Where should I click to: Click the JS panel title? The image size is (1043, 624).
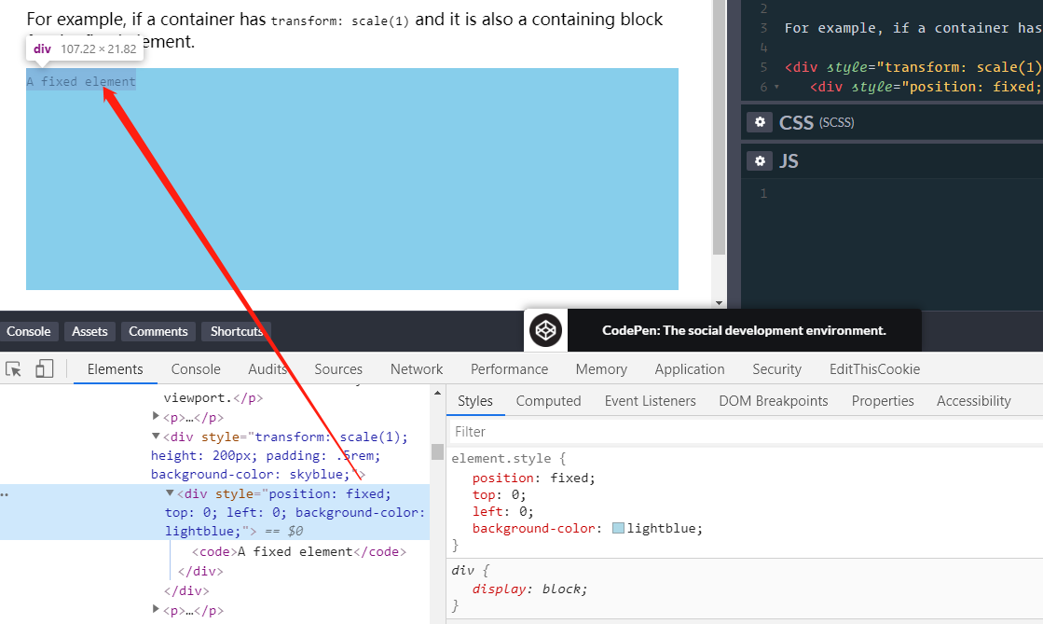coord(789,161)
